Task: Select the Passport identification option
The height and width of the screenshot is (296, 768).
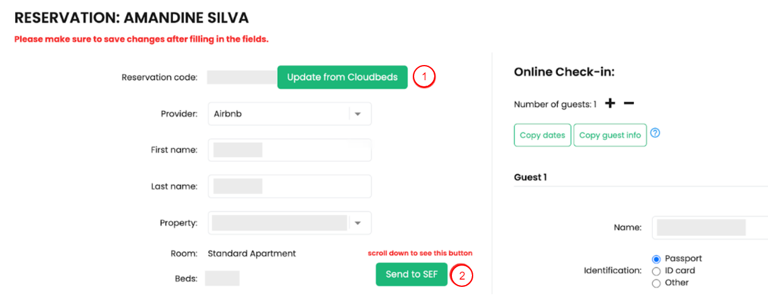Action: [657, 259]
